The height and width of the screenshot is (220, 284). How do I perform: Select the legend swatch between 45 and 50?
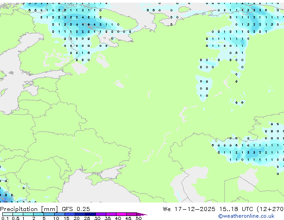pos(132,214)
